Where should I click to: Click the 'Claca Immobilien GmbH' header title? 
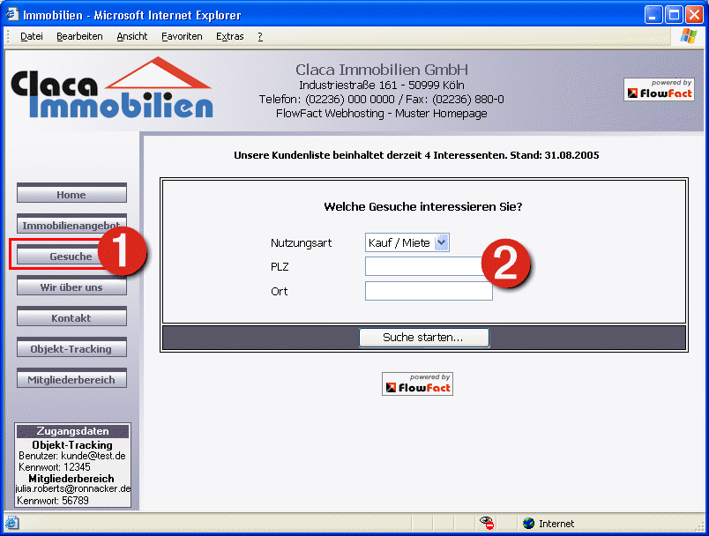[x=382, y=70]
